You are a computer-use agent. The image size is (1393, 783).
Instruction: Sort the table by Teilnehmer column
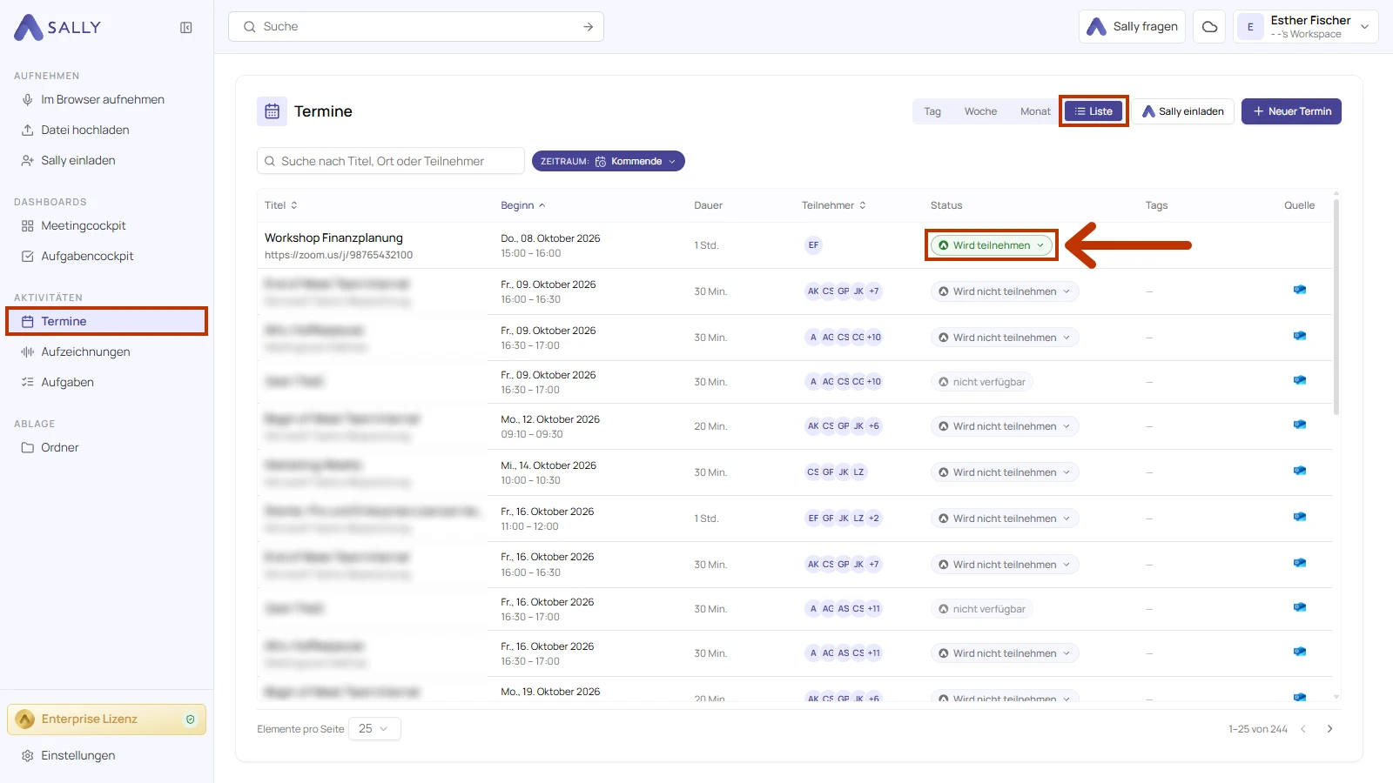coord(834,205)
